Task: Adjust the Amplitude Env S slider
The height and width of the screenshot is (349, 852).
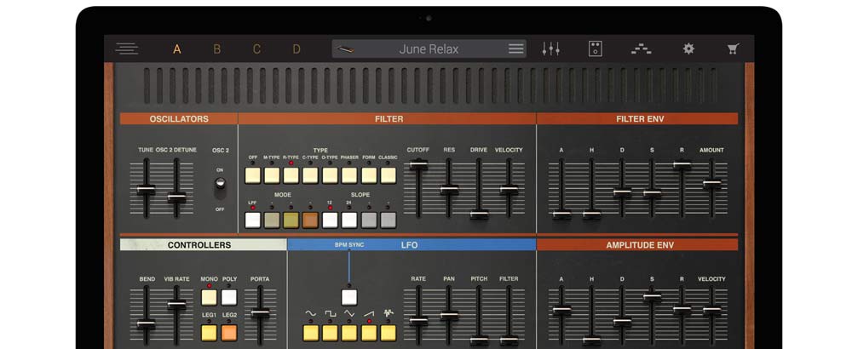Action: coord(652,297)
